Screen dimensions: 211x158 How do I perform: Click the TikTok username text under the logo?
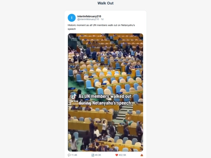(x=75, y=104)
